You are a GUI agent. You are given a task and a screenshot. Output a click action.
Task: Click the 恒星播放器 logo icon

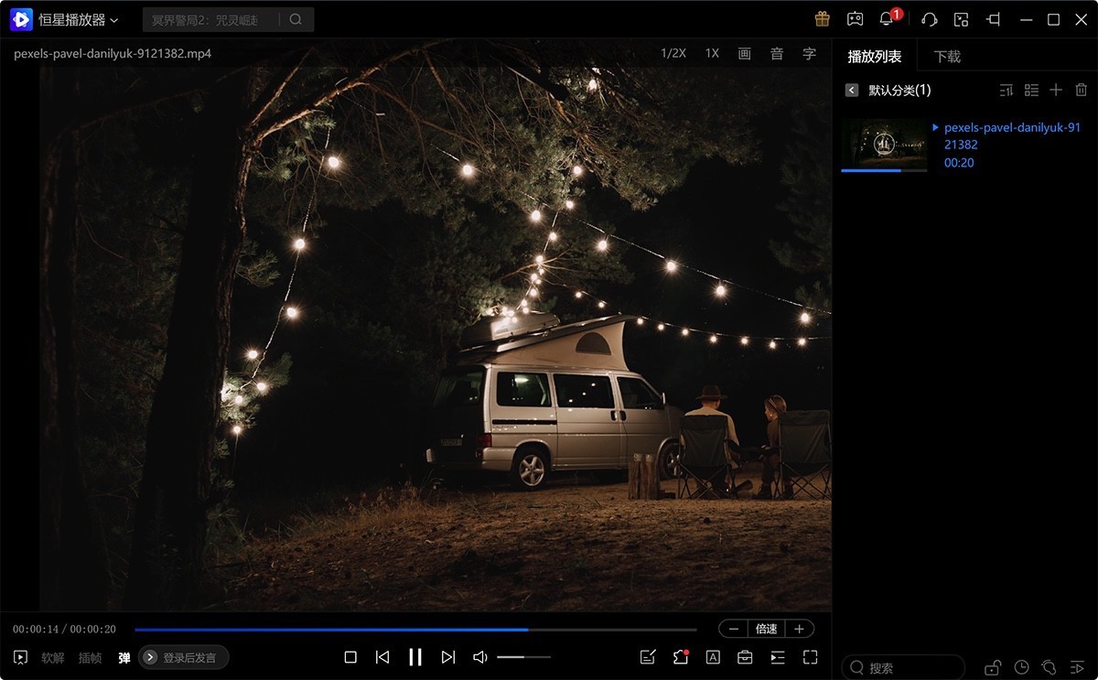click(x=22, y=19)
